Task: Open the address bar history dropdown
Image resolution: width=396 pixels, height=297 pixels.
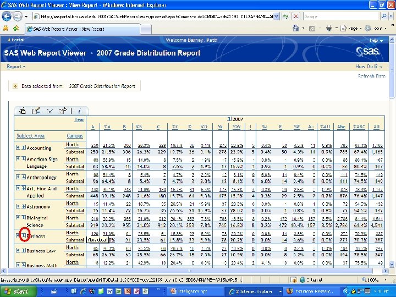Action: coord(277,16)
